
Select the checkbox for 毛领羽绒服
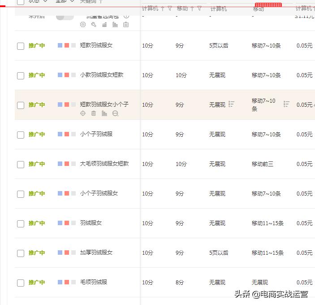tap(21, 283)
